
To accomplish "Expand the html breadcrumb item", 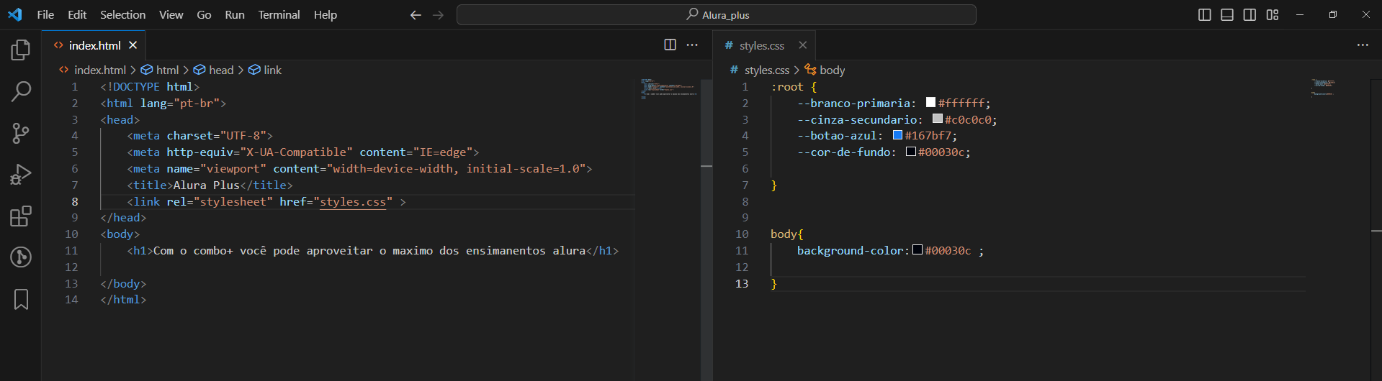I will pyautogui.click(x=160, y=70).
